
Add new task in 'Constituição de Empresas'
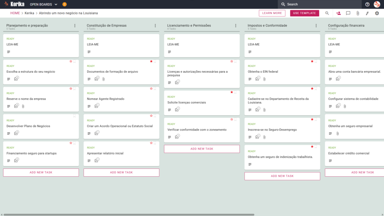(x=121, y=172)
